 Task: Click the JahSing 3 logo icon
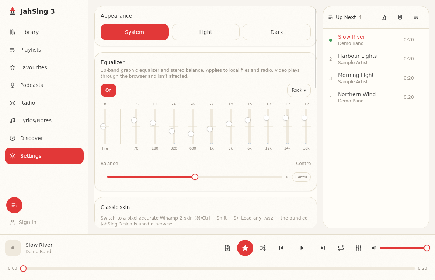pyautogui.click(x=12, y=11)
